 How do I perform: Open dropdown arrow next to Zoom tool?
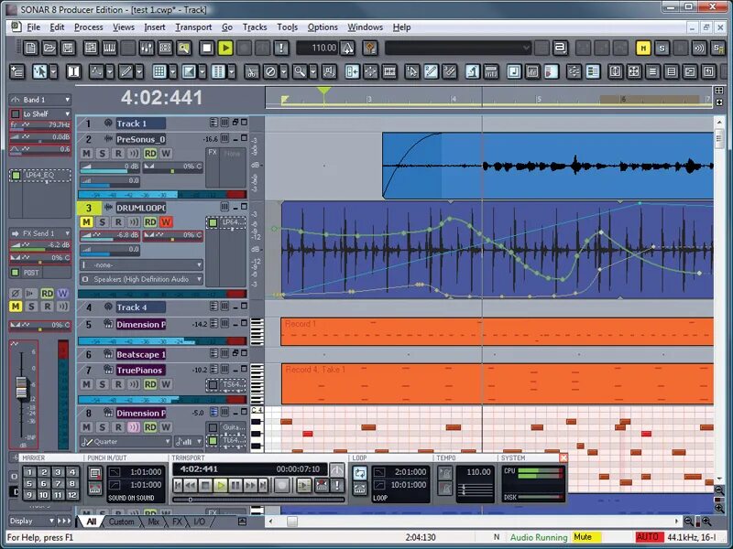(313, 71)
